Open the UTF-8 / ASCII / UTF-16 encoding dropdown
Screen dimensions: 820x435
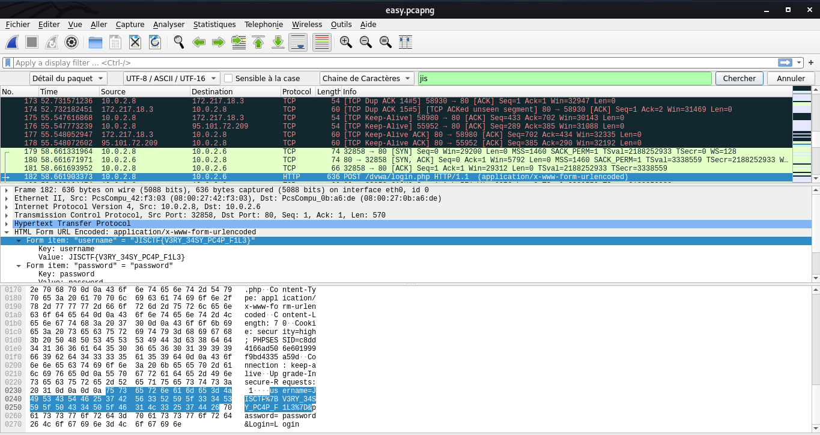click(172, 78)
